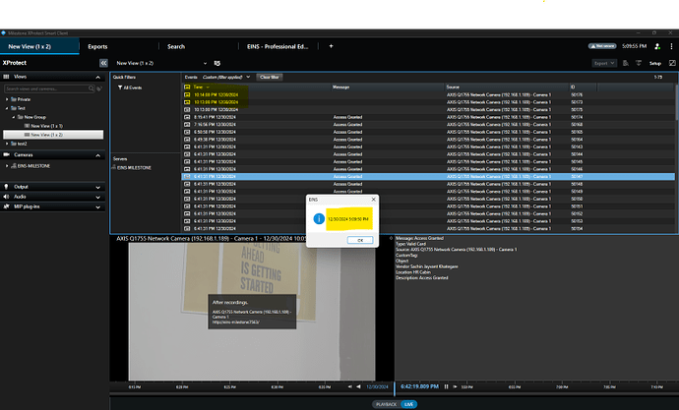The width and height of the screenshot is (679, 410).
Task: Switch to the Search tab
Action: pyautogui.click(x=175, y=46)
